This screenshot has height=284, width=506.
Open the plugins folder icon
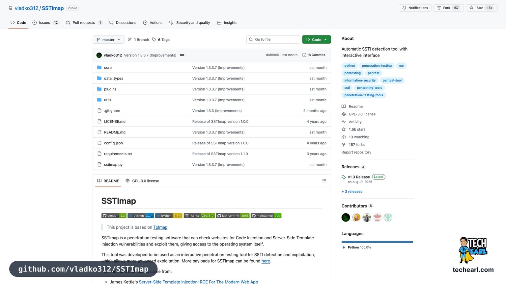coord(99,89)
